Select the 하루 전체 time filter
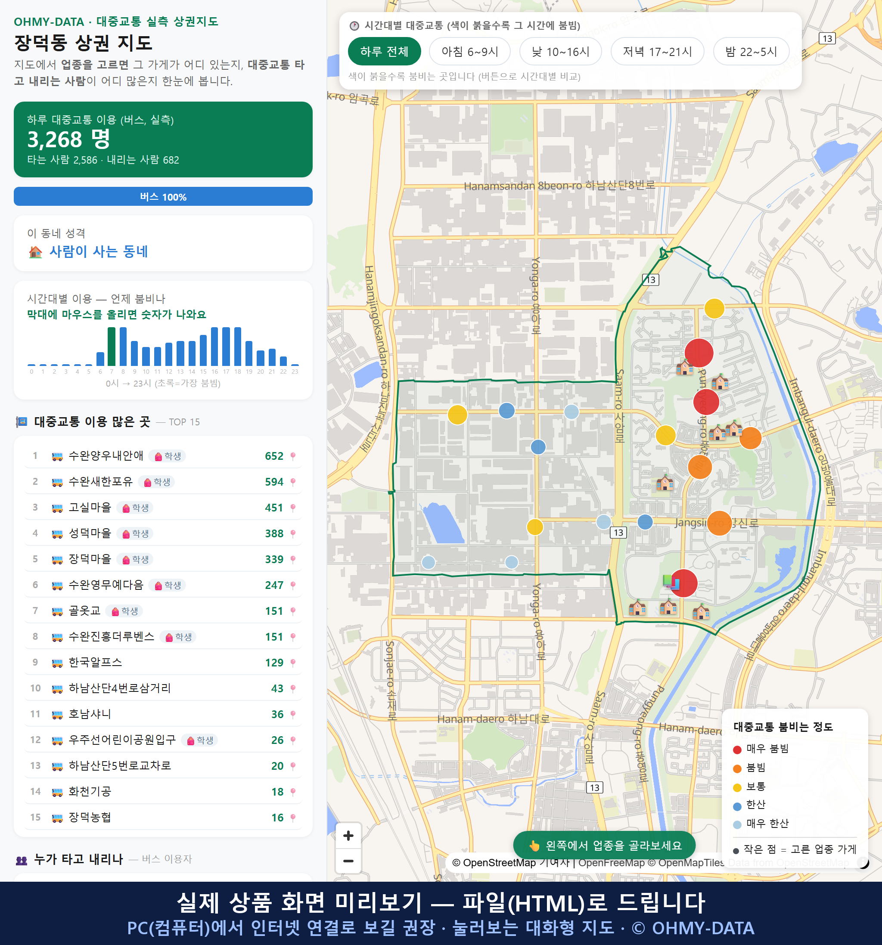 click(384, 51)
